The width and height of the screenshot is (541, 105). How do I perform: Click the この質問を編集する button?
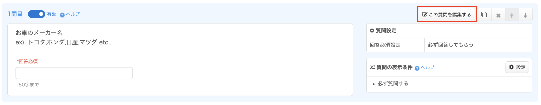click(x=447, y=15)
